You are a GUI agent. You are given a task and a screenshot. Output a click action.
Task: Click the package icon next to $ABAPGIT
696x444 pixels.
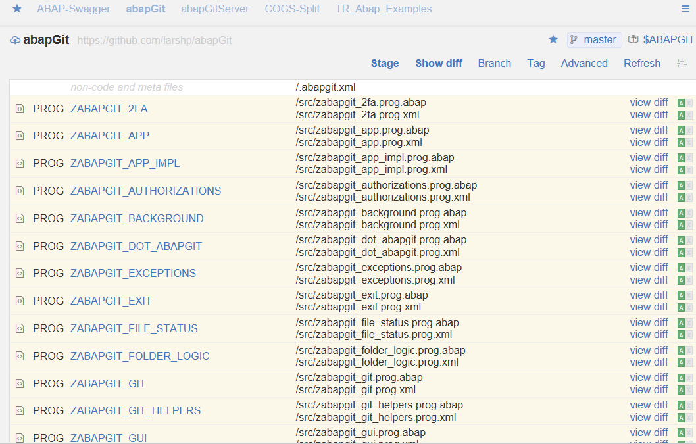click(x=634, y=39)
